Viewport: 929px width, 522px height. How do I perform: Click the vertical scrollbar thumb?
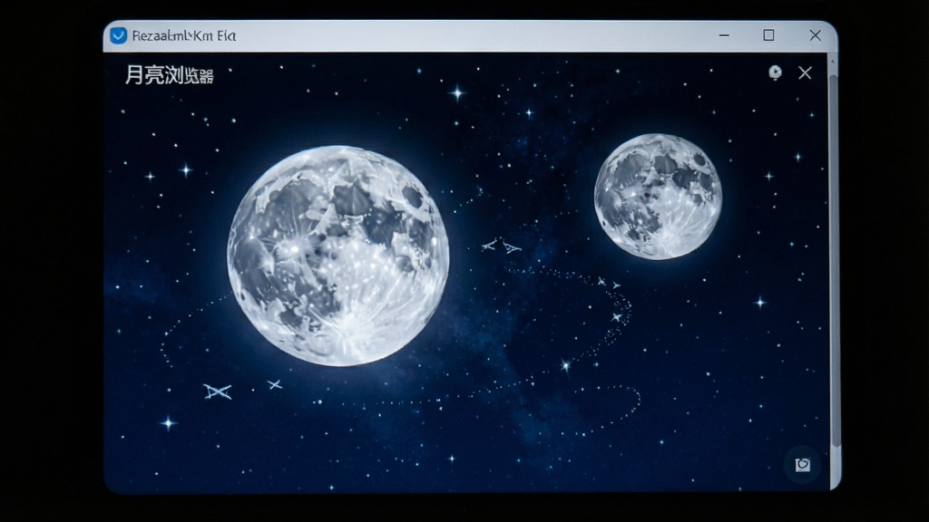[x=835, y=260]
